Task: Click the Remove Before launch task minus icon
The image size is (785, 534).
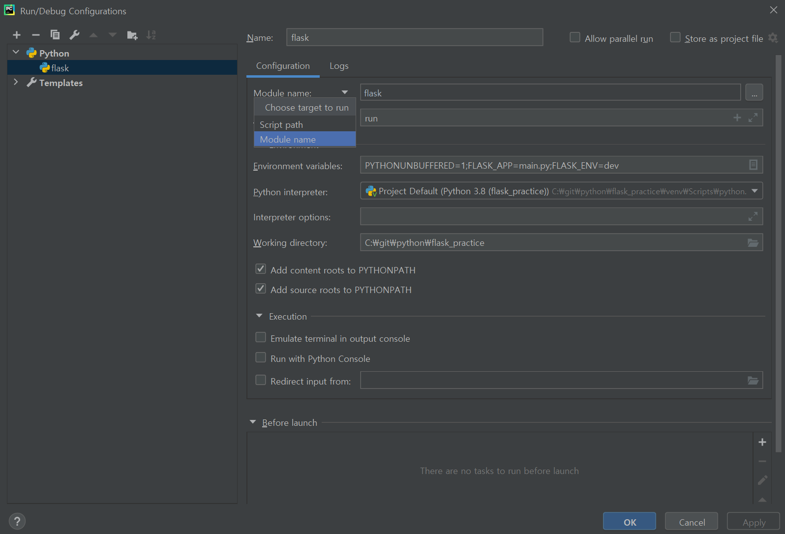Action: coord(762,461)
